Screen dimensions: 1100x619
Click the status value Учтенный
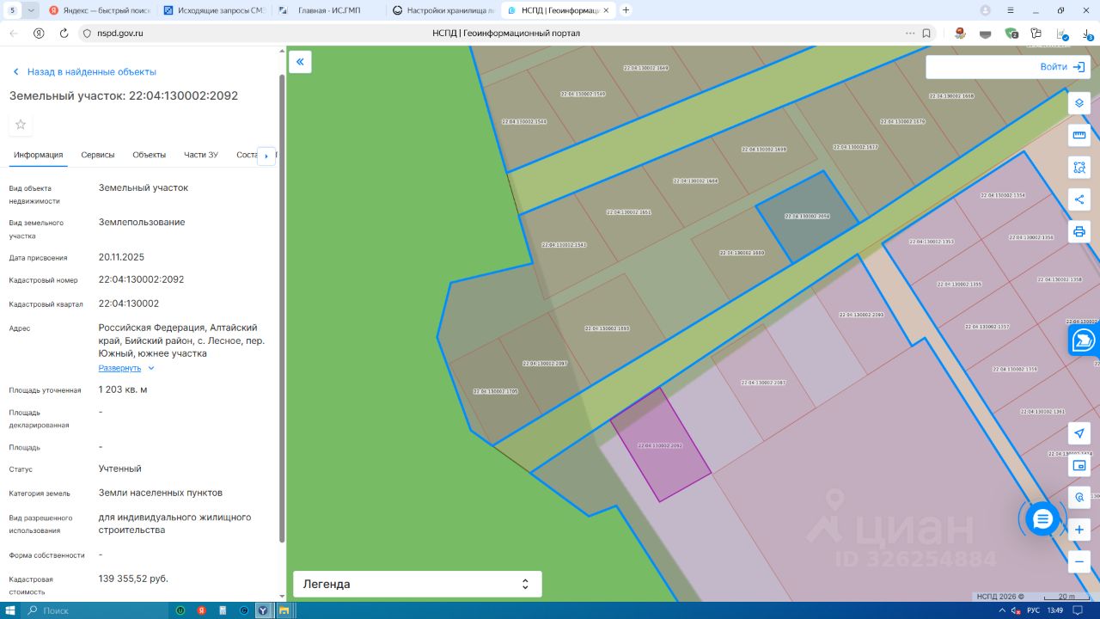[x=120, y=469]
